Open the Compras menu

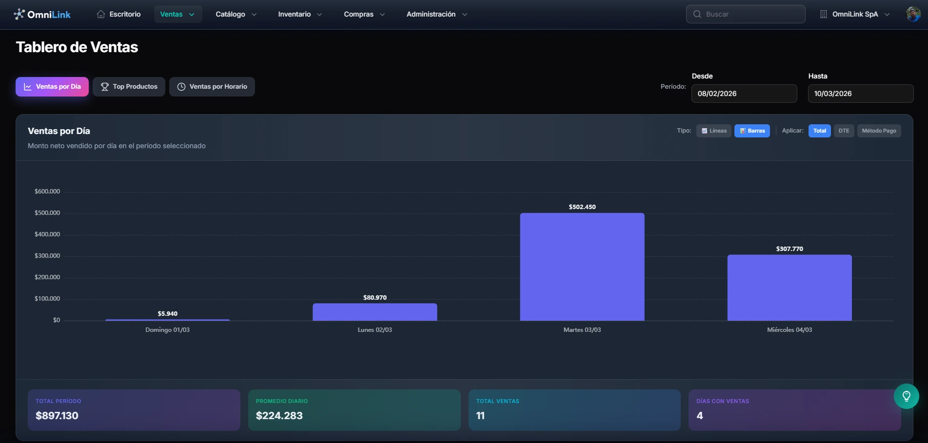point(364,14)
